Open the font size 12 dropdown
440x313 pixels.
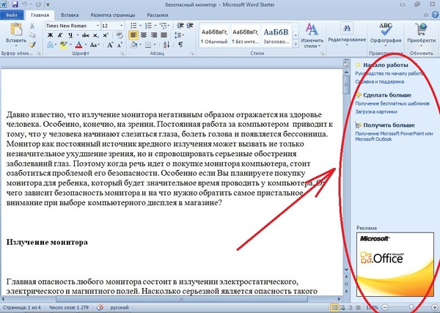121,26
